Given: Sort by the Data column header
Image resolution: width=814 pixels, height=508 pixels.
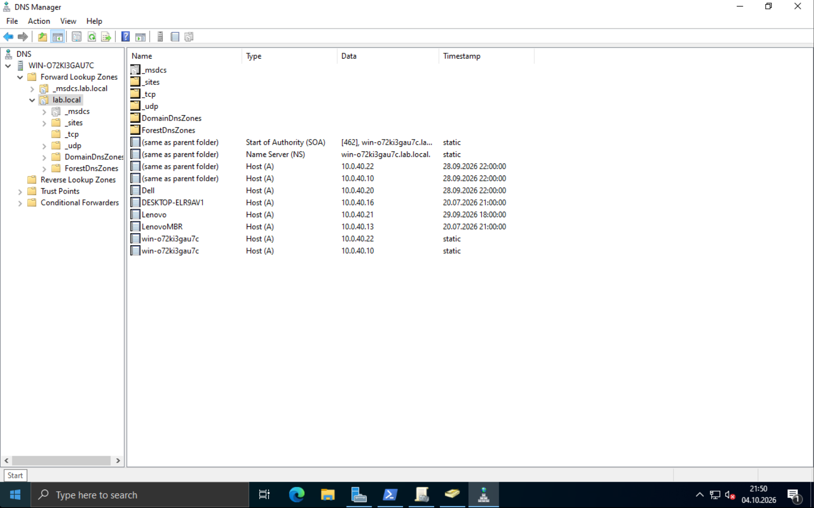Looking at the screenshot, I should pos(388,56).
